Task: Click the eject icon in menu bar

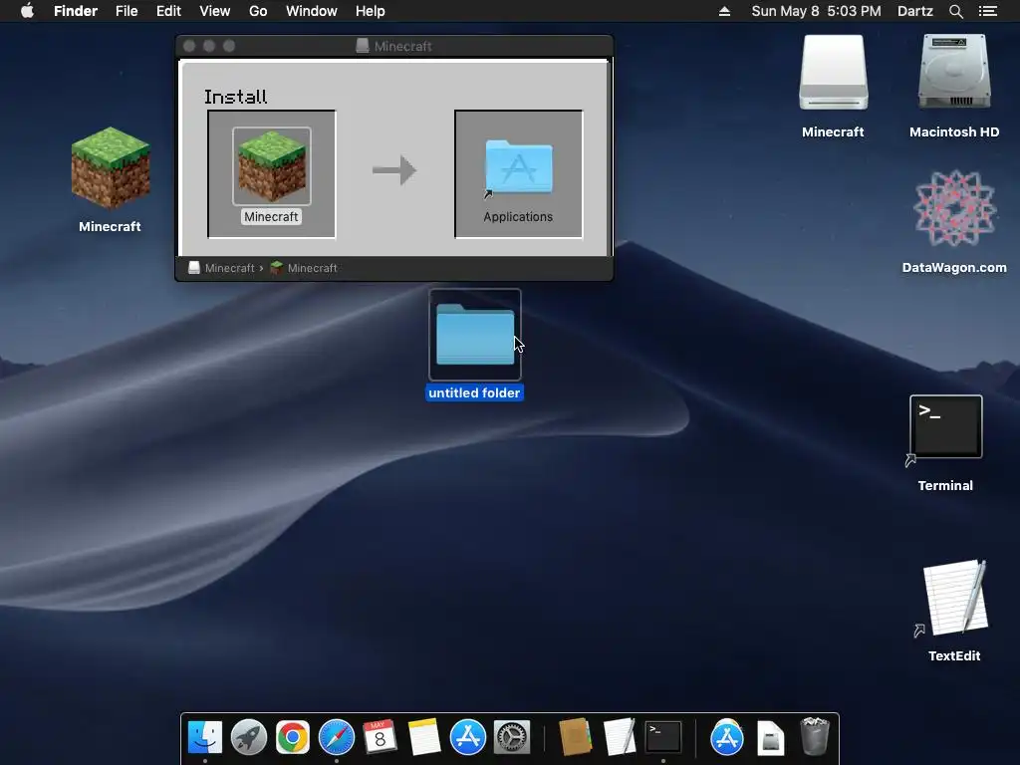Action: [x=724, y=11]
